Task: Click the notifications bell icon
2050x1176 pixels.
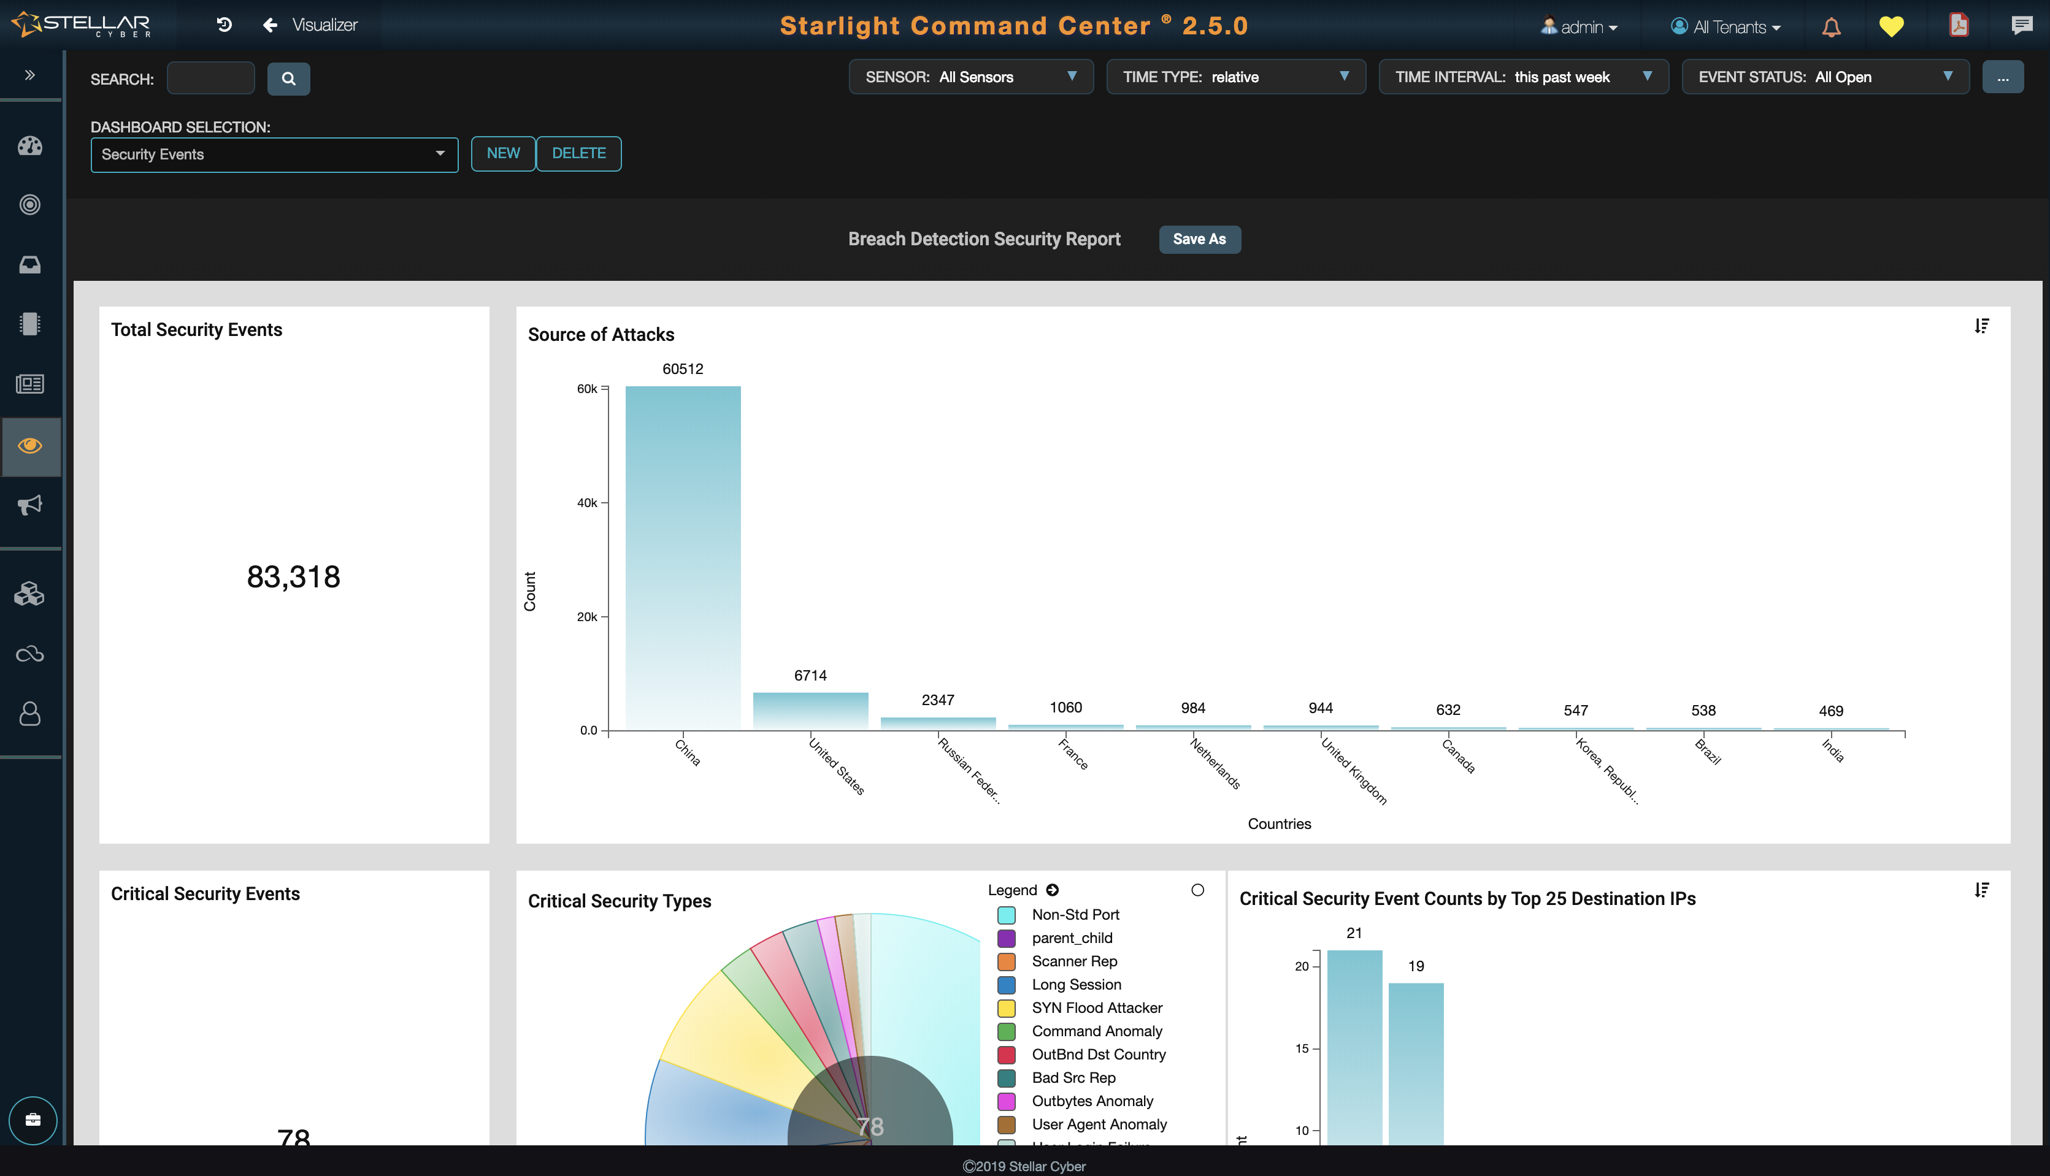Action: click(1831, 28)
